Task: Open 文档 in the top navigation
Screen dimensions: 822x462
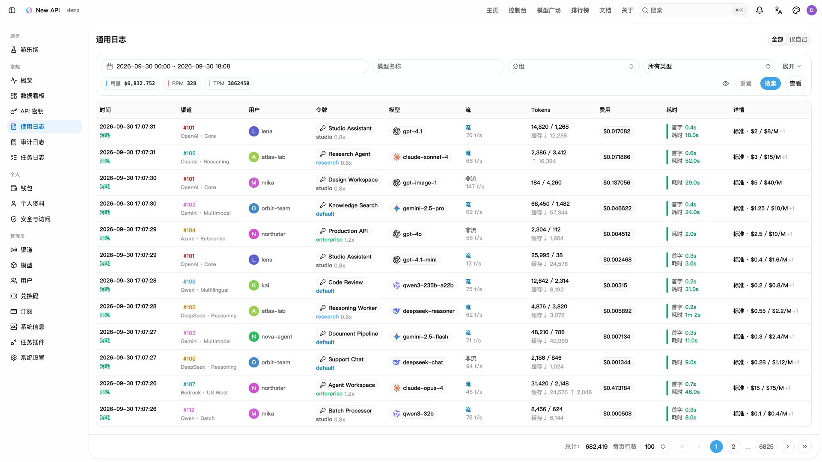Action: point(605,10)
